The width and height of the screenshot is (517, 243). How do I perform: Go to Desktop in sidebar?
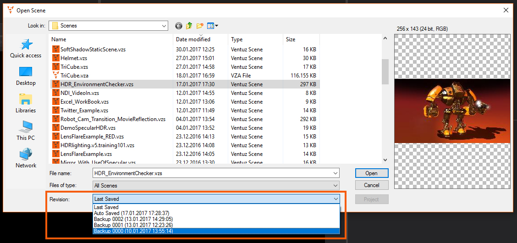(x=26, y=76)
